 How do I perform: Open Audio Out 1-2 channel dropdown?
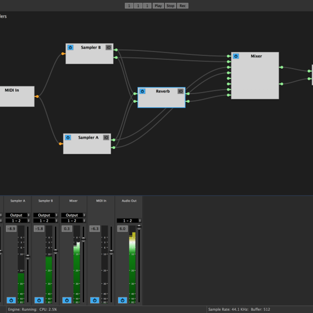click(x=129, y=221)
